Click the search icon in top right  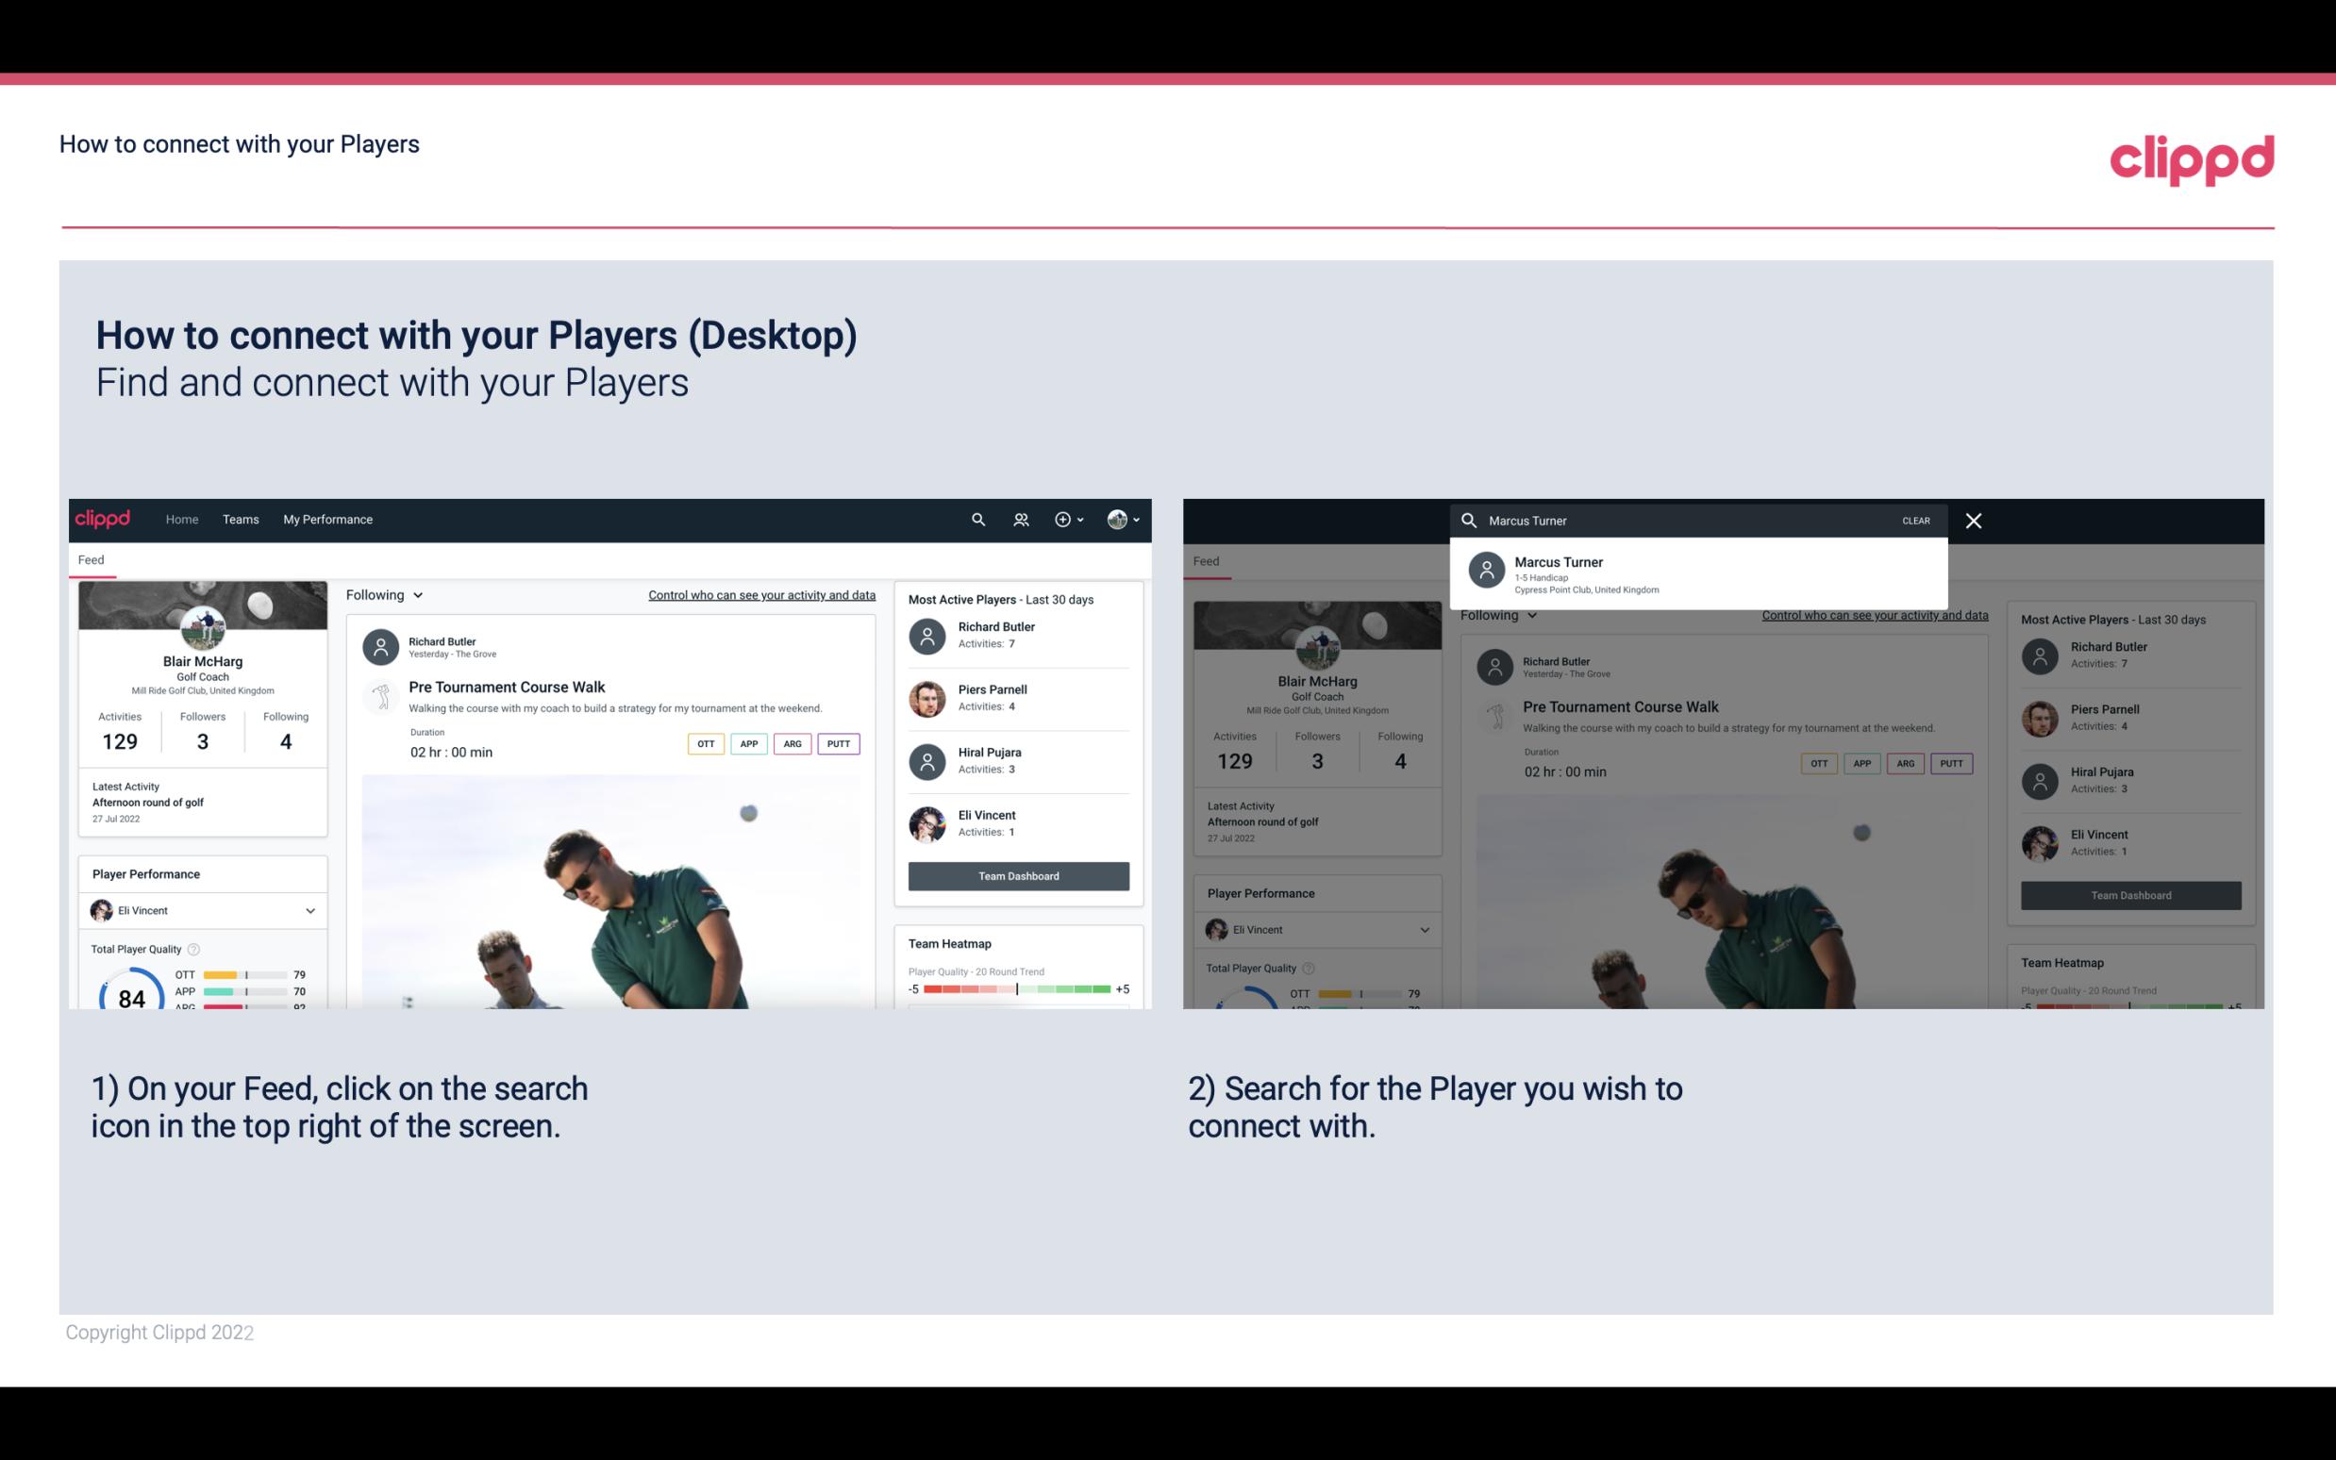coord(977,520)
